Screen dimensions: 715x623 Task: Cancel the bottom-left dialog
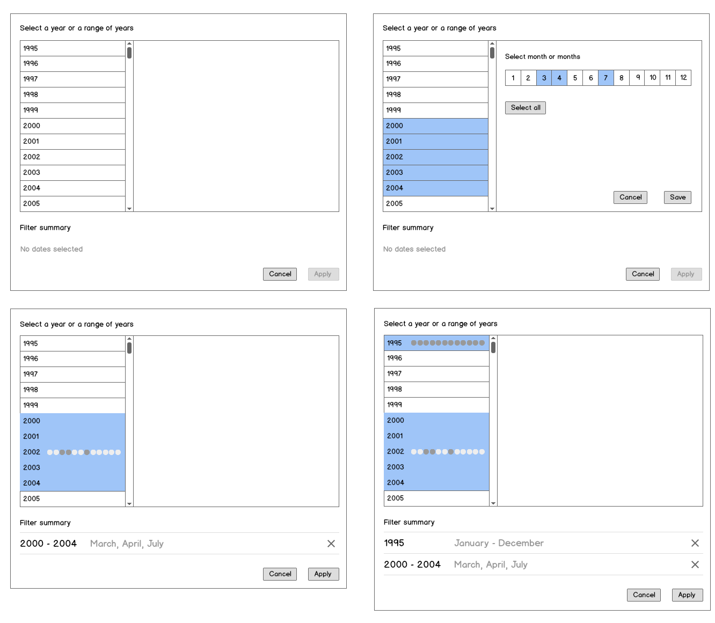tap(280, 574)
